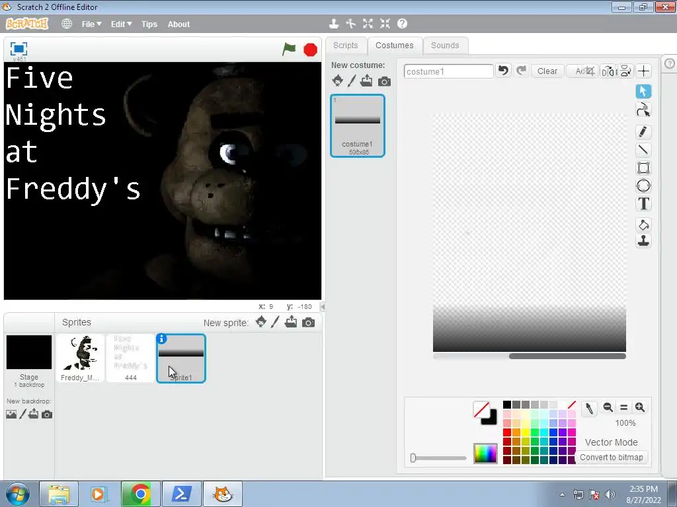Select the Shrink sprite tool

pyautogui.click(x=385, y=24)
